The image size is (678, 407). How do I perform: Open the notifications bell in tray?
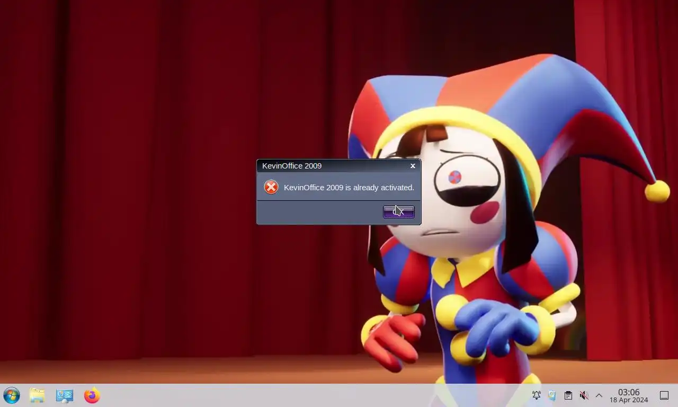(537, 395)
